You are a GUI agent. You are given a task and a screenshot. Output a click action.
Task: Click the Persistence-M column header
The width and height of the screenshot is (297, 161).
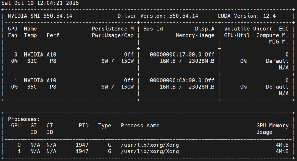click(113, 29)
